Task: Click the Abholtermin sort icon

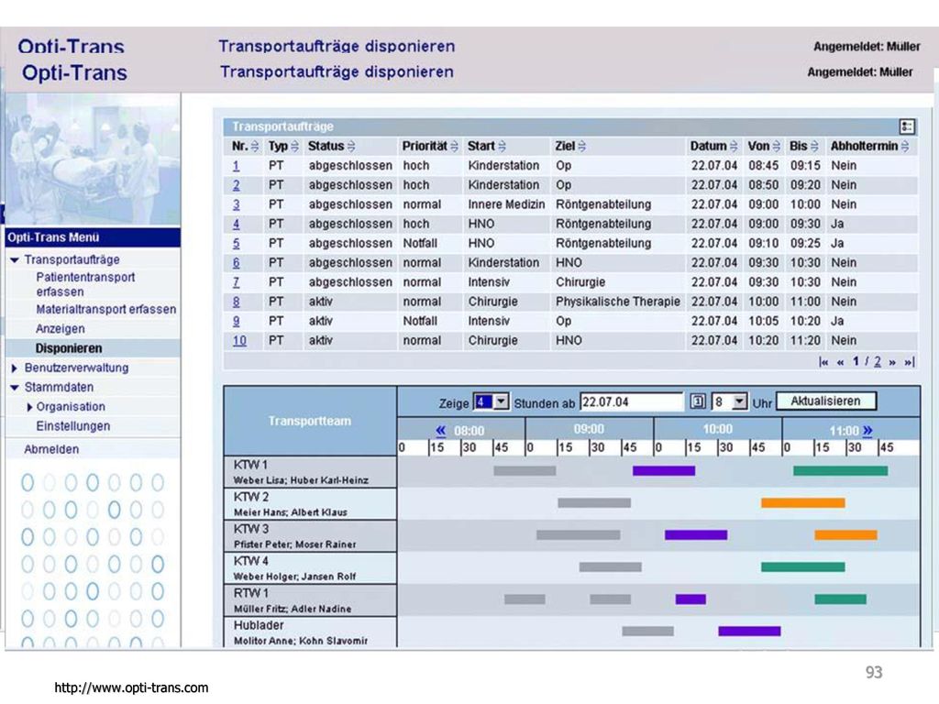Action: click(x=905, y=146)
